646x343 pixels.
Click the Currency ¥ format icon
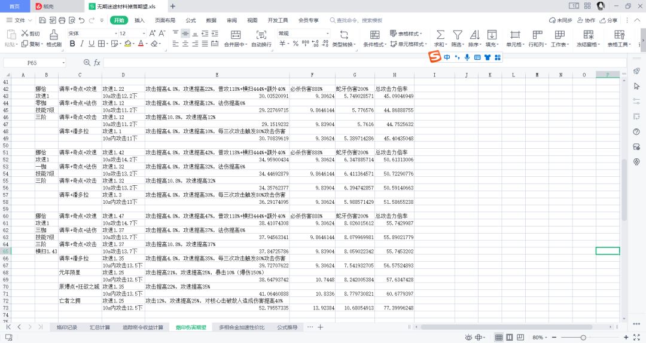pyautogui.click(x=282, y=44)
